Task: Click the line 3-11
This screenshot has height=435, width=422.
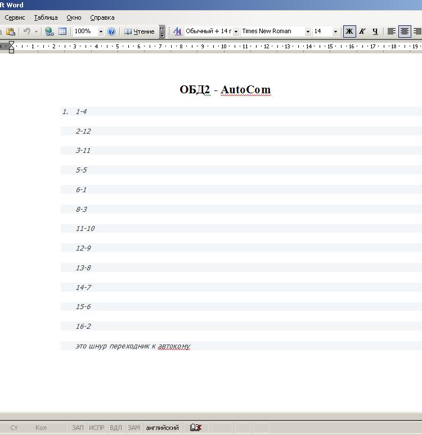Action: point(83,151)
